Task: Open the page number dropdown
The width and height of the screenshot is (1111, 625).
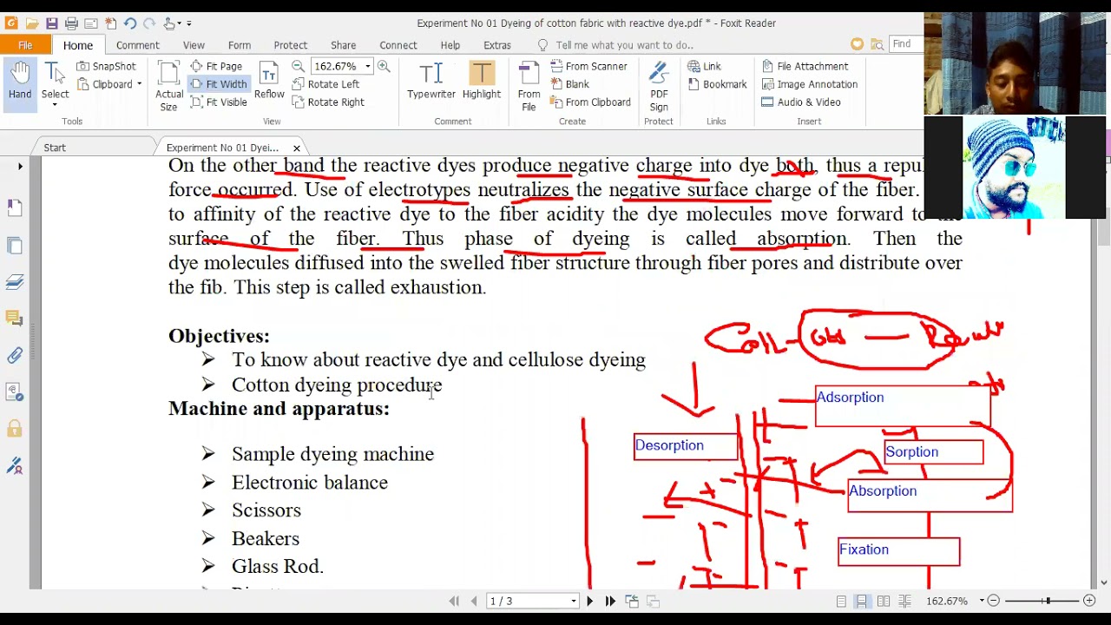Action: (x=574, y=601)
